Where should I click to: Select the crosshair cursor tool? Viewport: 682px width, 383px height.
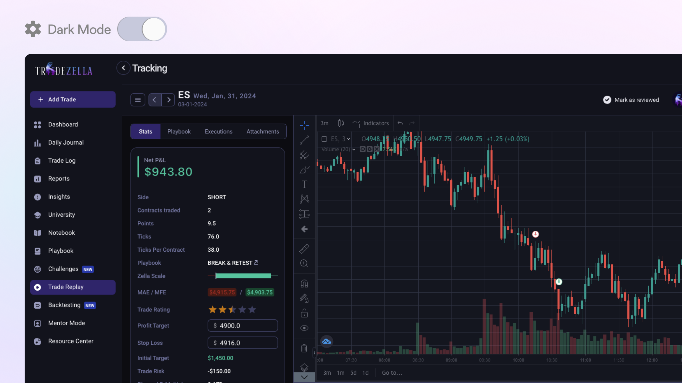coord(304,125)
